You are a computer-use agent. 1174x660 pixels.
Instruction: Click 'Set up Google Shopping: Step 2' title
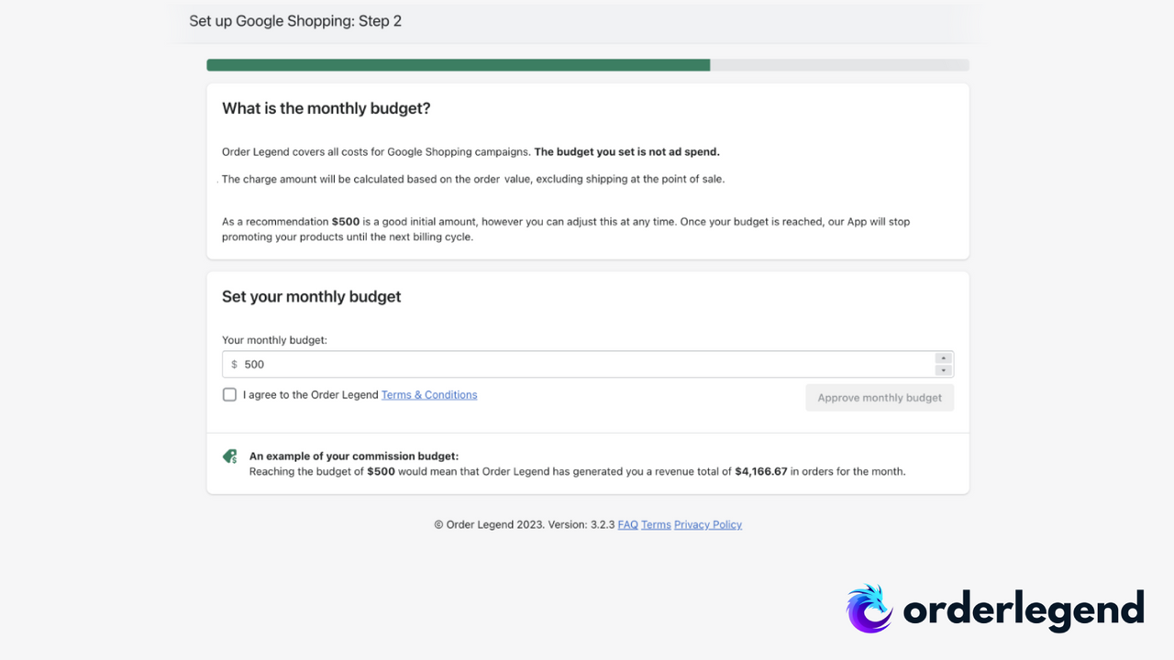[295, 21]
